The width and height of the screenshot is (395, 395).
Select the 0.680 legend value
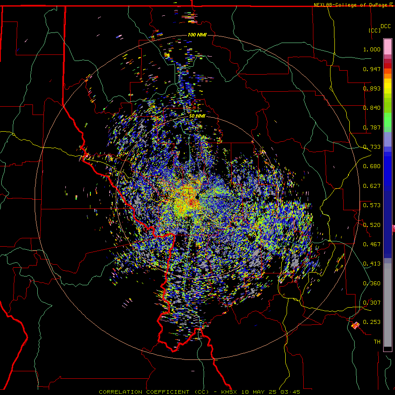(x=372, y=166)
